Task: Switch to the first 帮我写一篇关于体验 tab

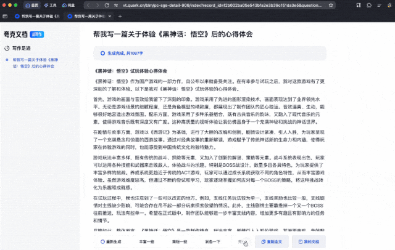Action: tap(37, 17)
